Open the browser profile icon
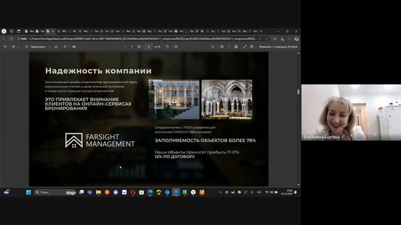The height and width of the screenshot is (225, 401). tap(4, 31)
